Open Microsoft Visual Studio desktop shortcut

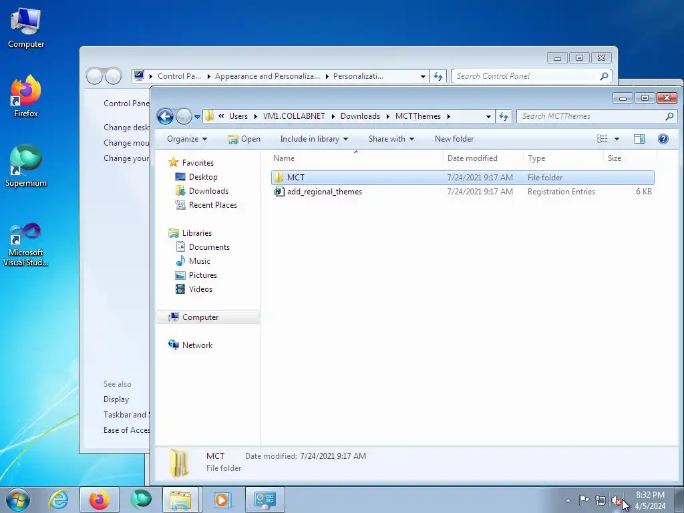[26, 244]
